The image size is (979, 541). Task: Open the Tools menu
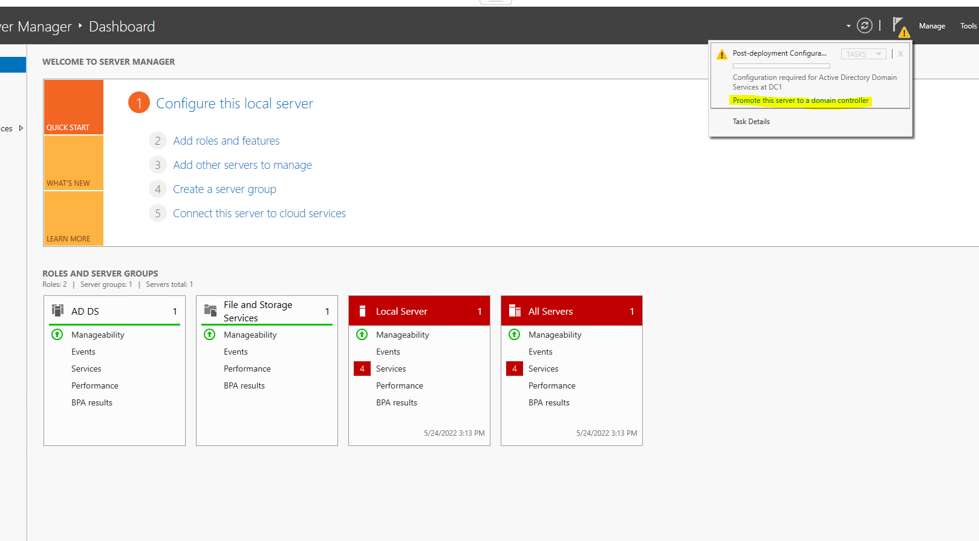pyautogui.click(x=968, y=26)
